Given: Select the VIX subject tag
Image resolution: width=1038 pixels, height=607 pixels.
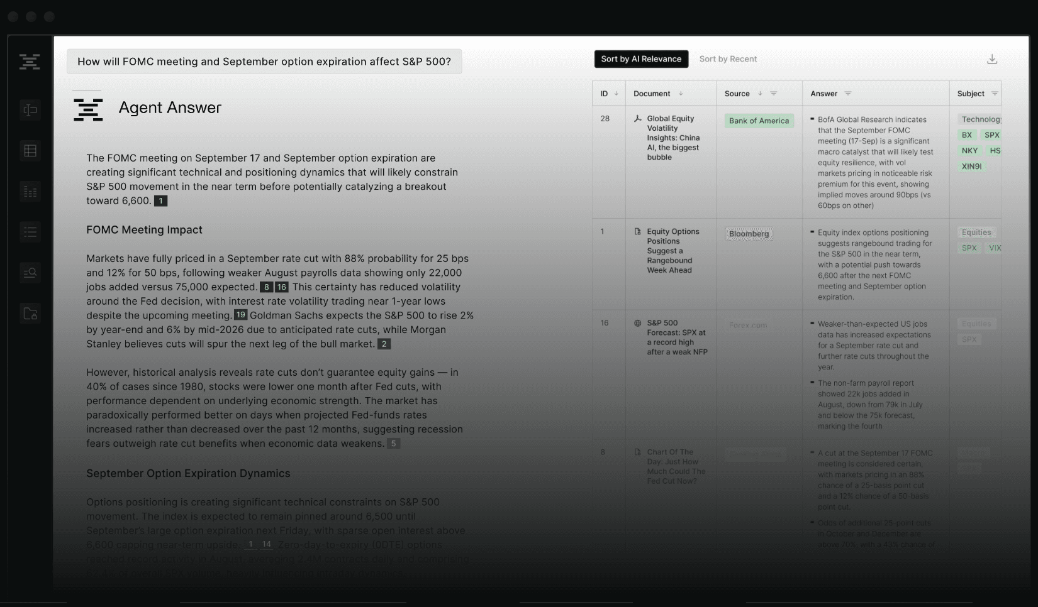Looking at the screenshot, I should pos(994,248).
